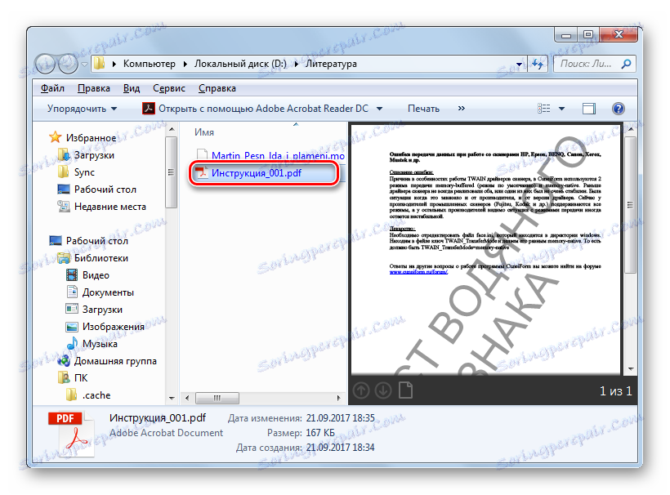Open the Файл menu

pos(52,88)
